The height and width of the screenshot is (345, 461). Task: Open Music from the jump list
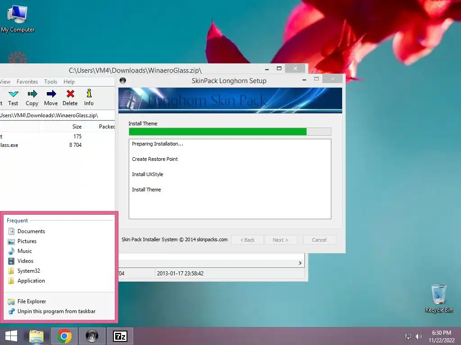[59, 251]
